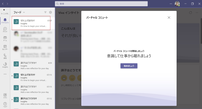Click the 検索 search box
The width and height of the screenshot is (202, 109).
(x=101, y=4)
